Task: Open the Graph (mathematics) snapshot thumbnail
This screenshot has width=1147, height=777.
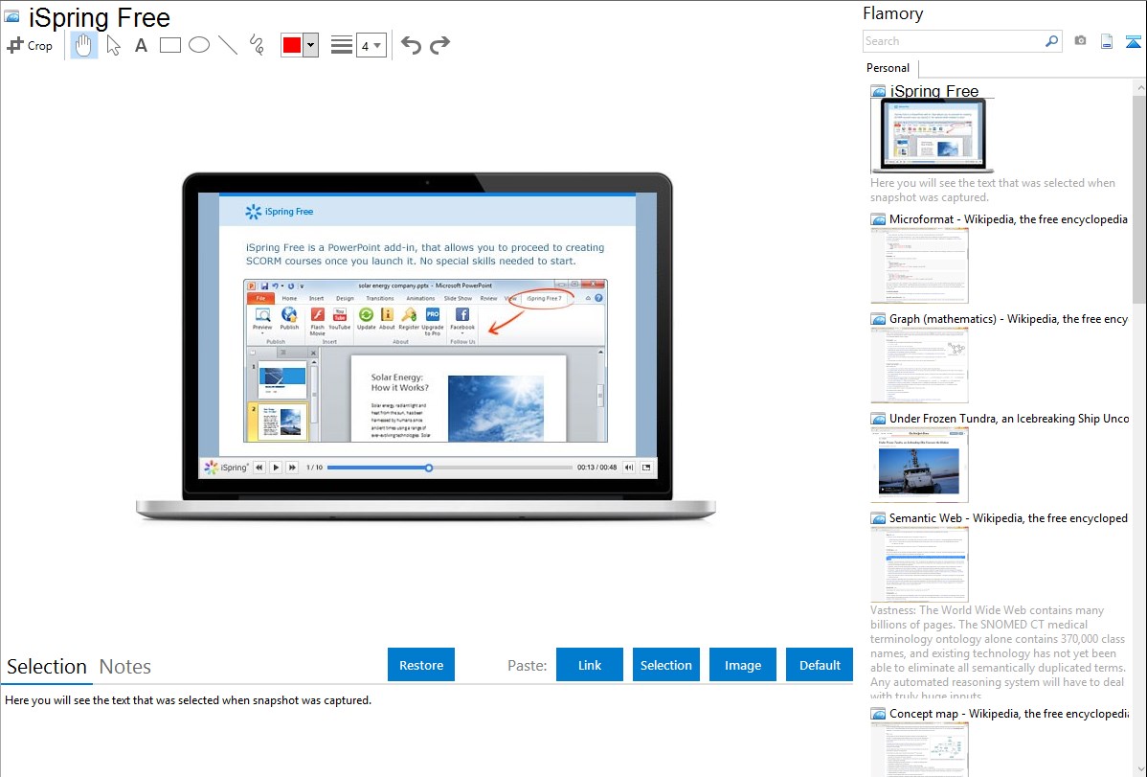Action: click(919, 365)
